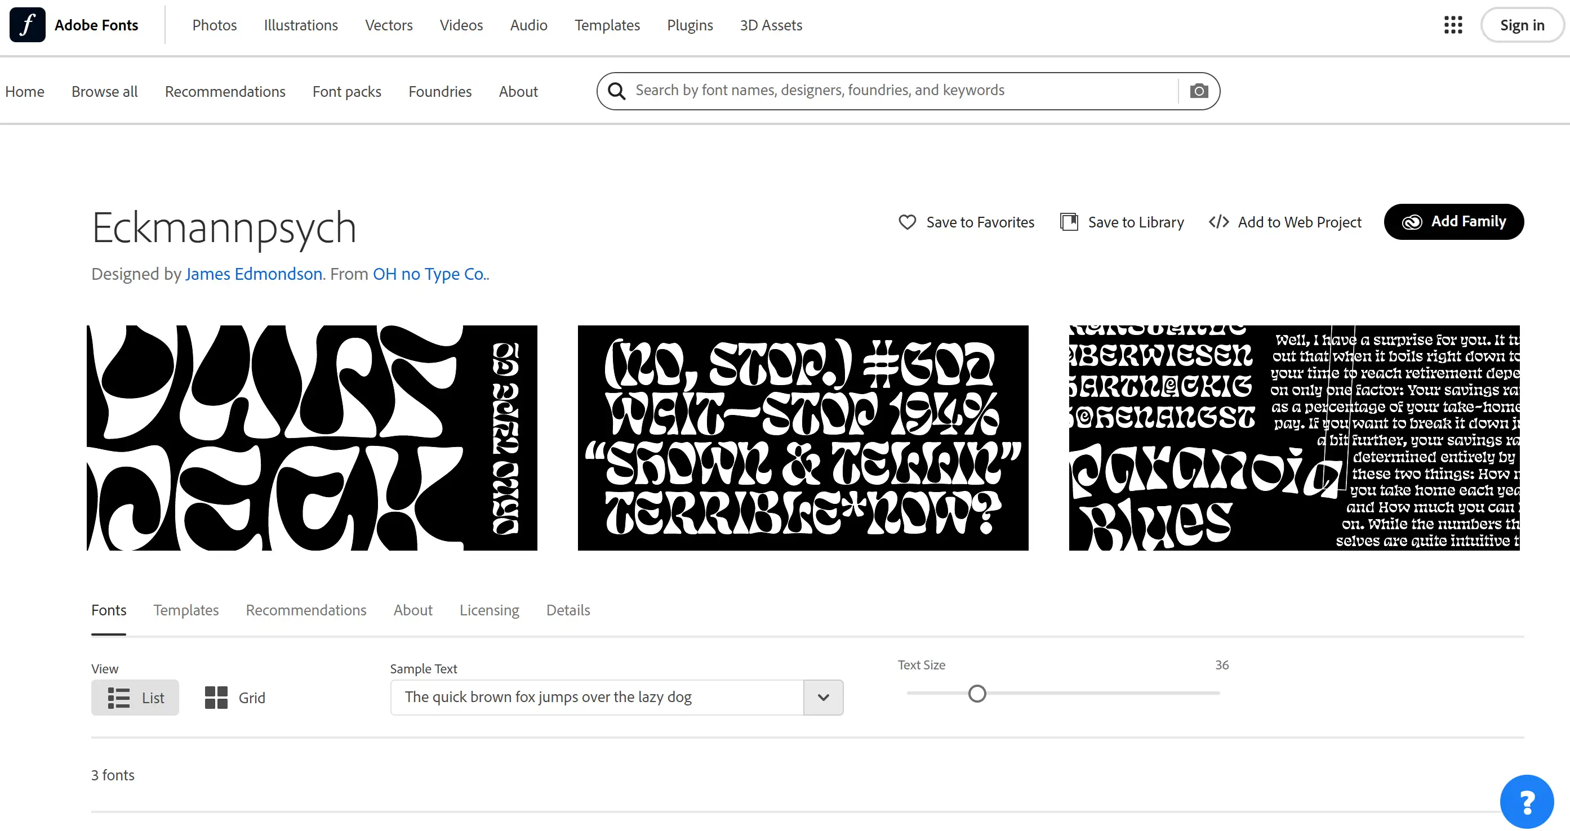This screenshot has width=1570, height=831.
Task: Open About in the top navigation
Action: (518, 91)
